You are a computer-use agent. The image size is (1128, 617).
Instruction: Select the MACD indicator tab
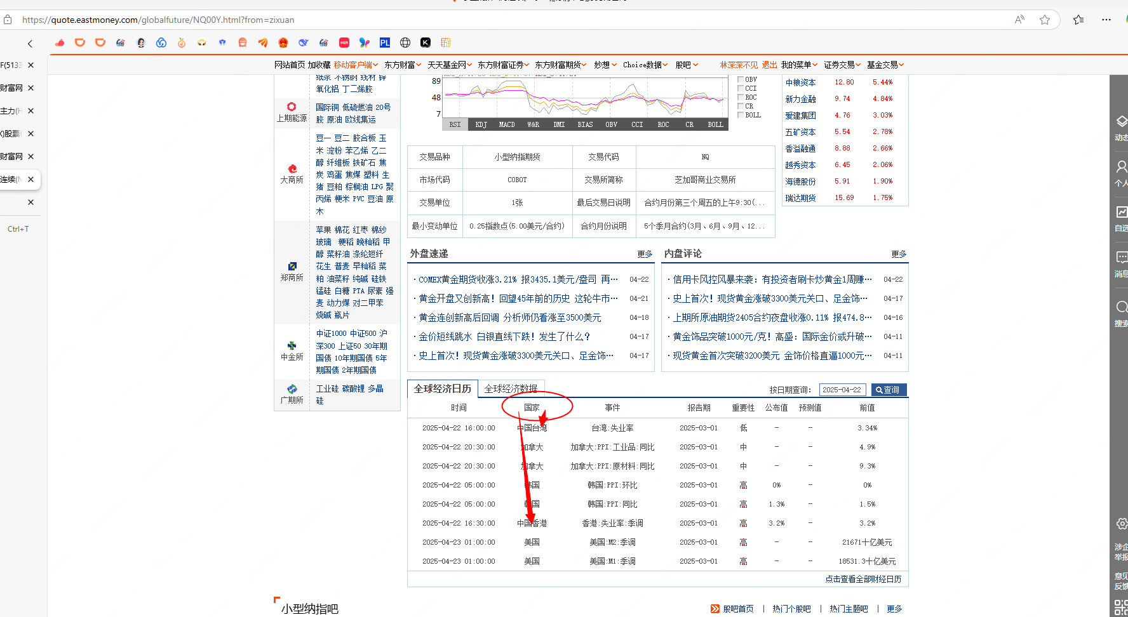tap(507, 124)
